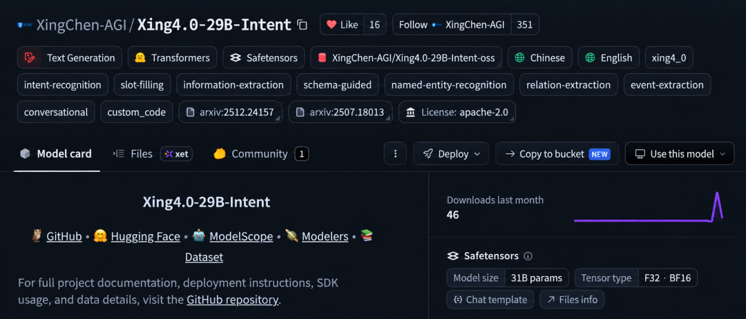Screen dimensions: 746x319
Task: Select the relation-extraction tag
Action: [568, 85]
